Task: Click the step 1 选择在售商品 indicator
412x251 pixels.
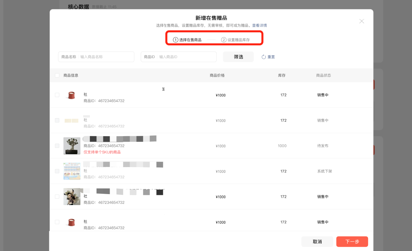Action: (x=187, y=40)
